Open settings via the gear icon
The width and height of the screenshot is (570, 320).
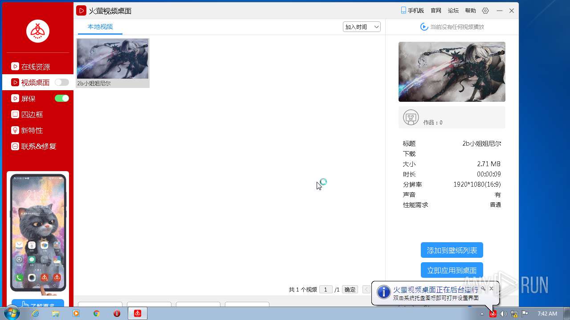click(485, 11)
